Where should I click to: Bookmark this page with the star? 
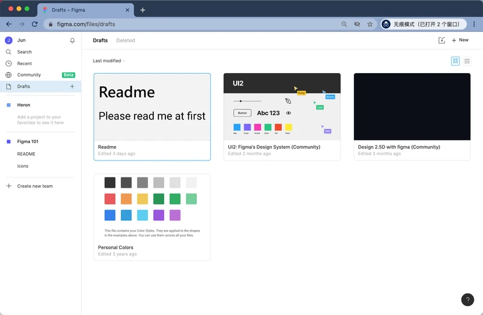coord(370,24)
